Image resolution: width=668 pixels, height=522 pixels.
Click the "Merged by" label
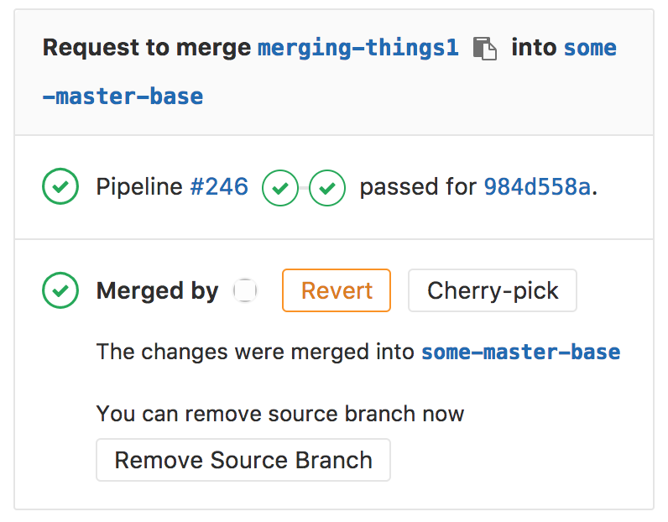point(157,291)
